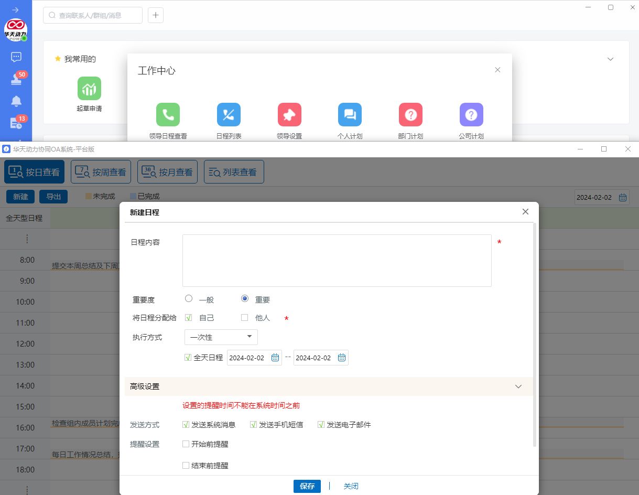
Task: Open 领导日程查看 phone icon
Action: click(x=168, y=115)
